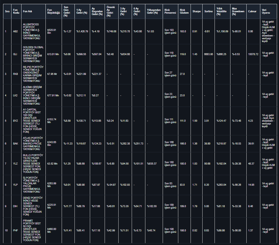
Task: Select fund code RK8
Action: tap(15, 74)
